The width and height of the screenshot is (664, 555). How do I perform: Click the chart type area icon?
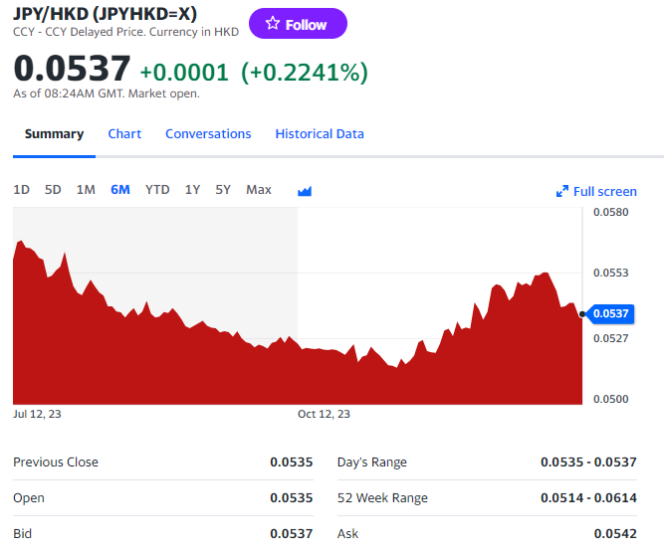(305, 191)
